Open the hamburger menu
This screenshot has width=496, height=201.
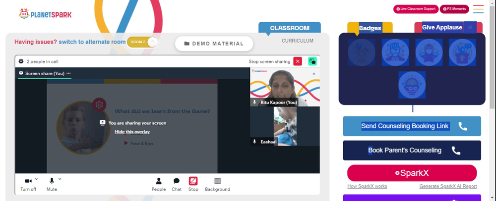click(x=478, y=9)
